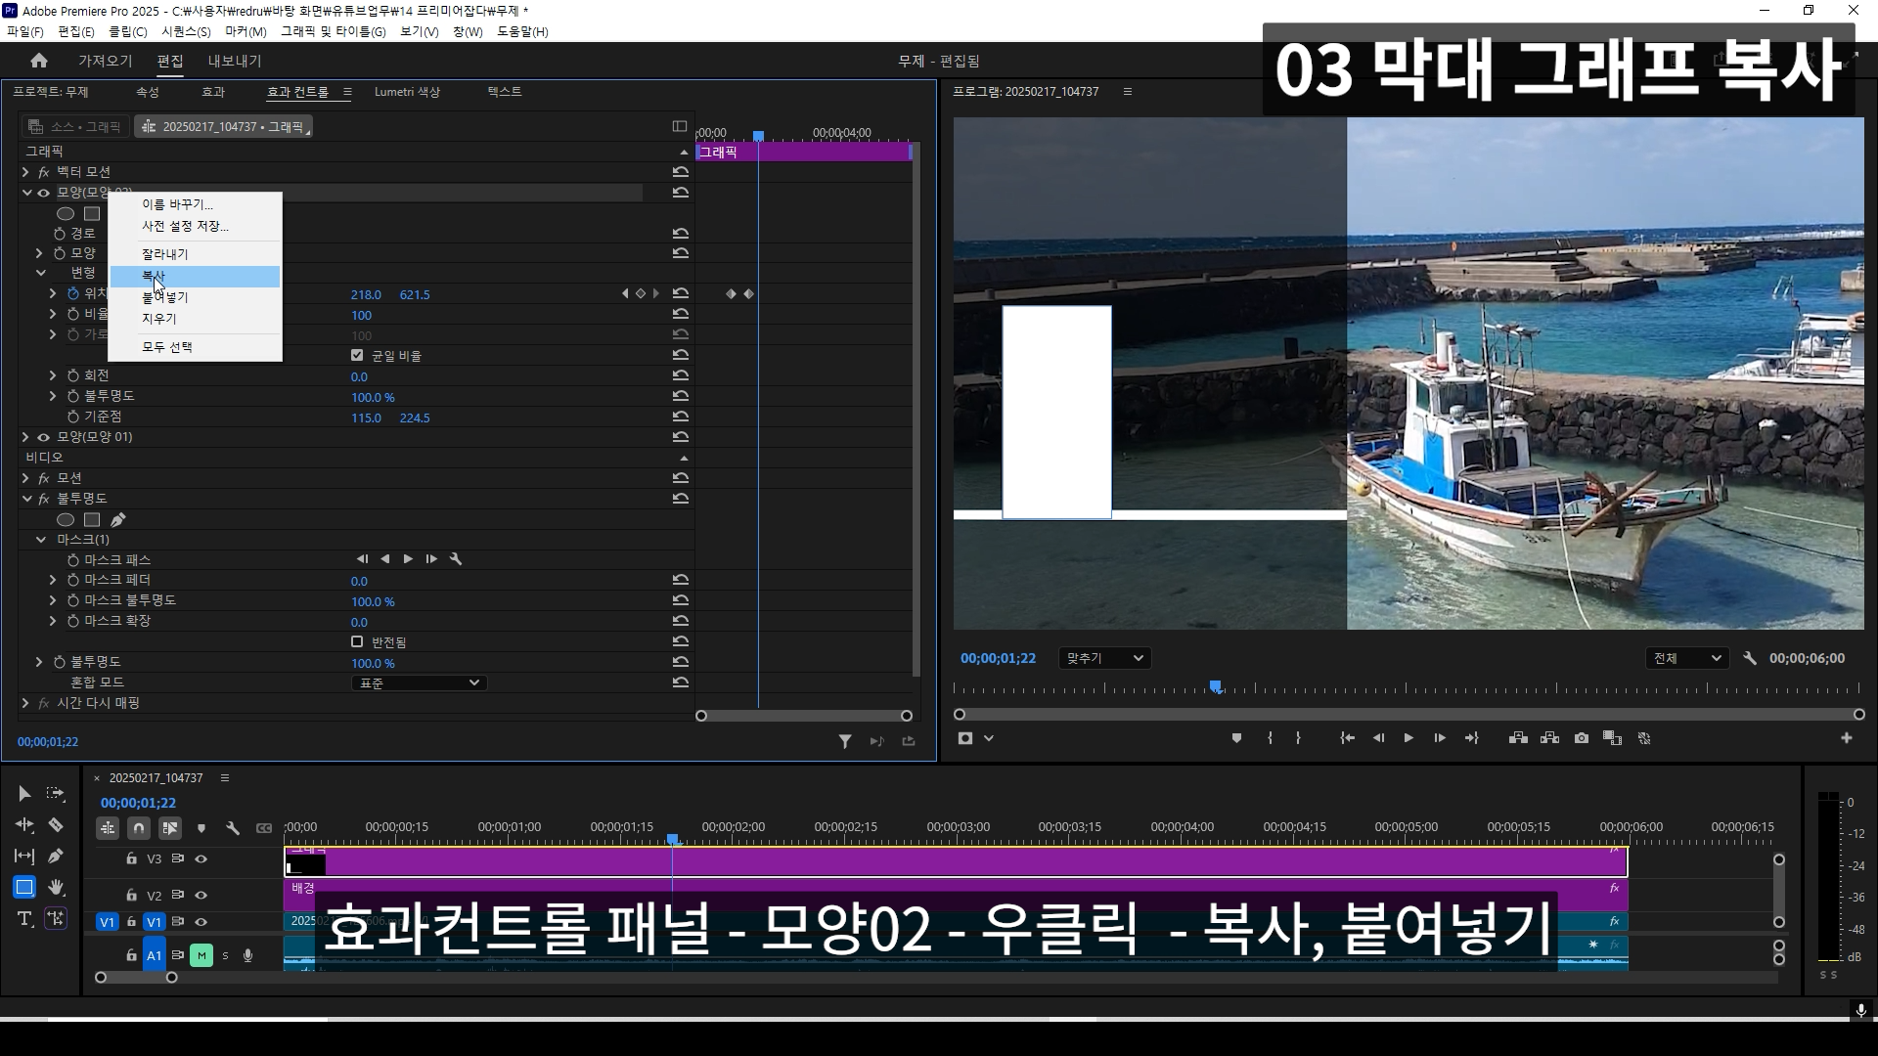Image resolution: width=1878 pixels, height=1056 pixels.
Task: Expand the 모양(모양 01) group
Action: pyautogui.click(x=25, y=437)
